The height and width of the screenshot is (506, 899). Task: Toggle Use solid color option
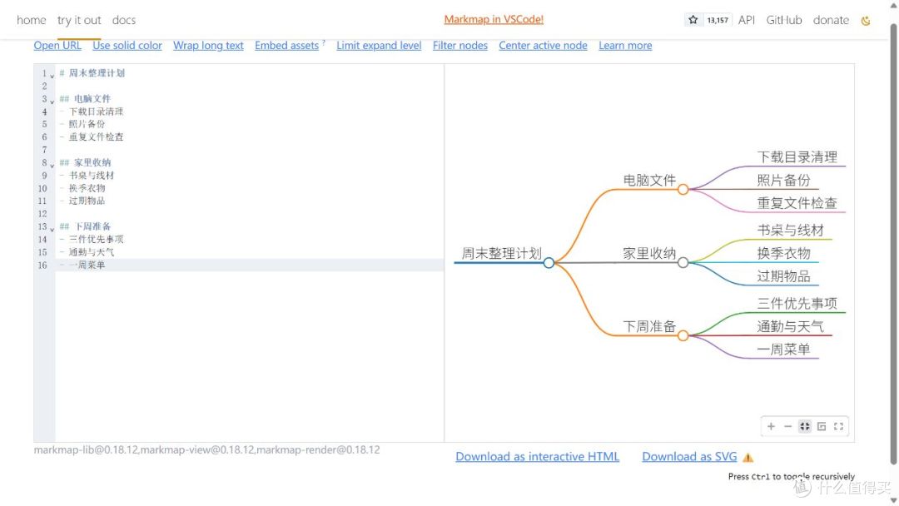tap(127, 45)
